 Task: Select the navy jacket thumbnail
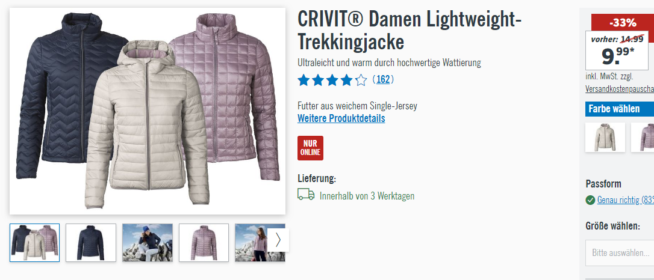91,243
